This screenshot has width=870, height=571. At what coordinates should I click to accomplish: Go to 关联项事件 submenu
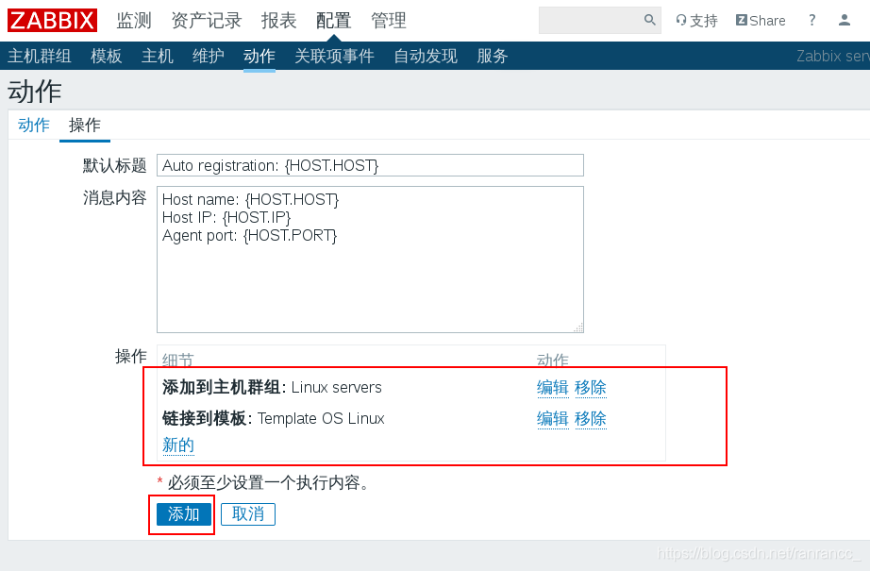334,56
